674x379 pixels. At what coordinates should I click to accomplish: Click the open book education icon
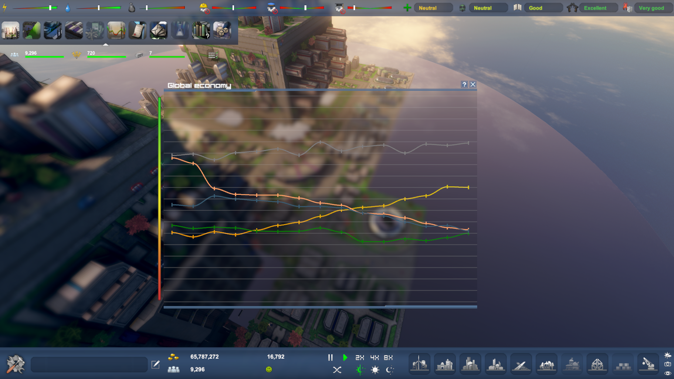(x=517, y=7)
